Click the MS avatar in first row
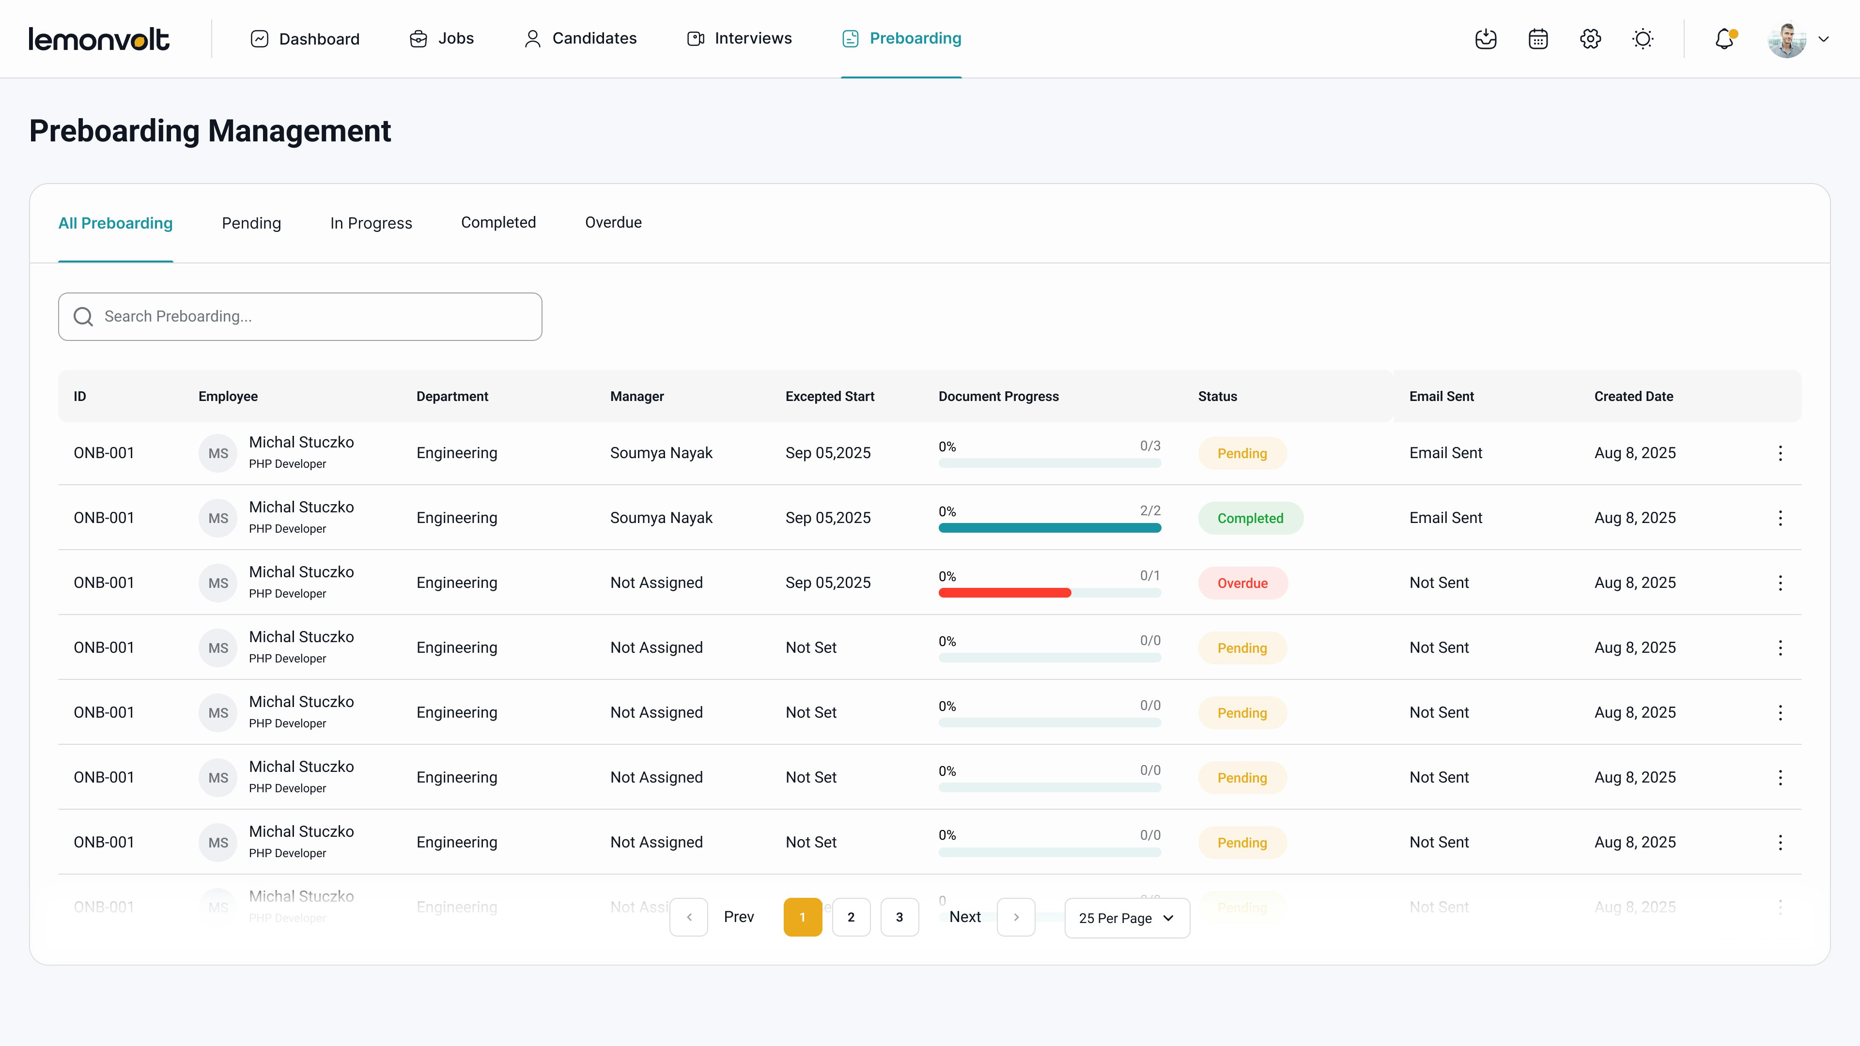 click(x=218, y=453)
